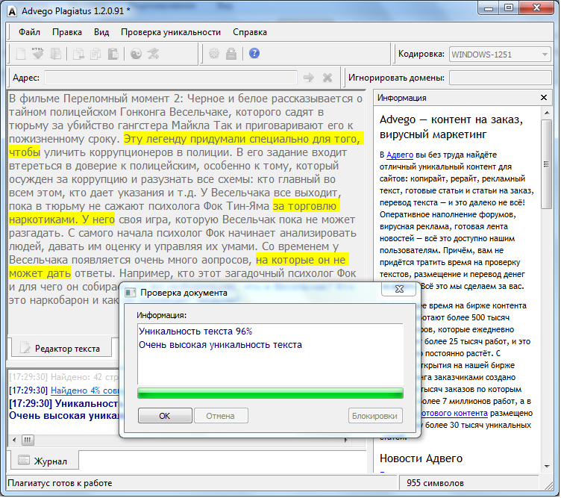Open the Справка menu
The image size is (561, 498).
click(x=249, y=32)
